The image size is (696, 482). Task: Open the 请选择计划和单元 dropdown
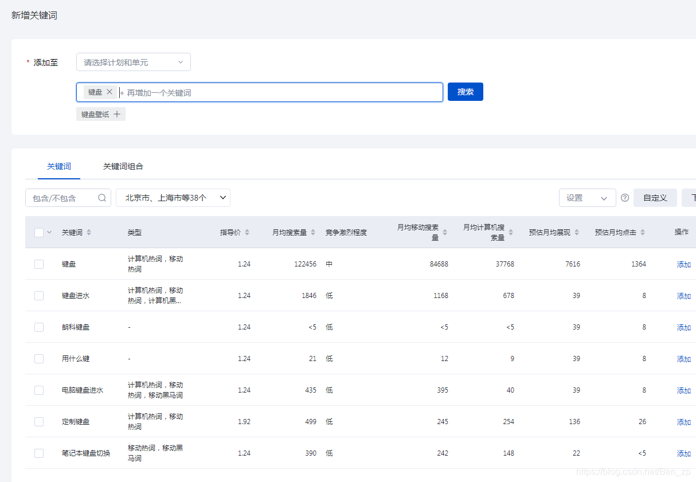134,62
